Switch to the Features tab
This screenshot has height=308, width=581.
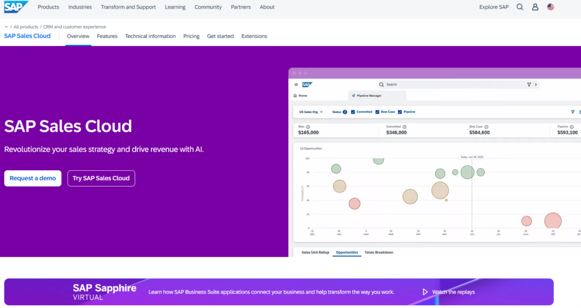point(107,36)
